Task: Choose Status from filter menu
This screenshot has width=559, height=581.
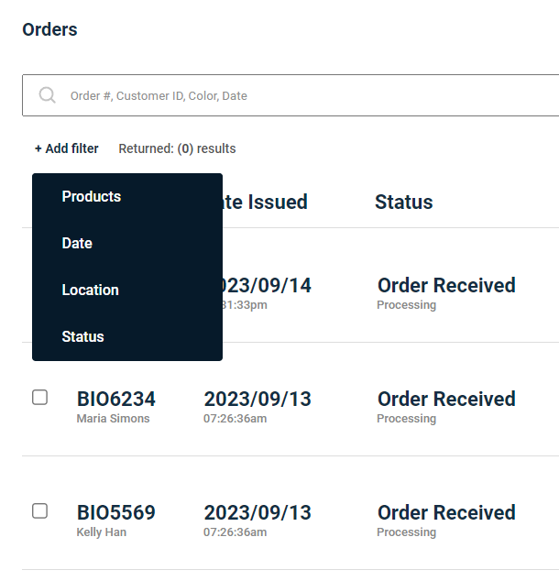Action: 82,336
